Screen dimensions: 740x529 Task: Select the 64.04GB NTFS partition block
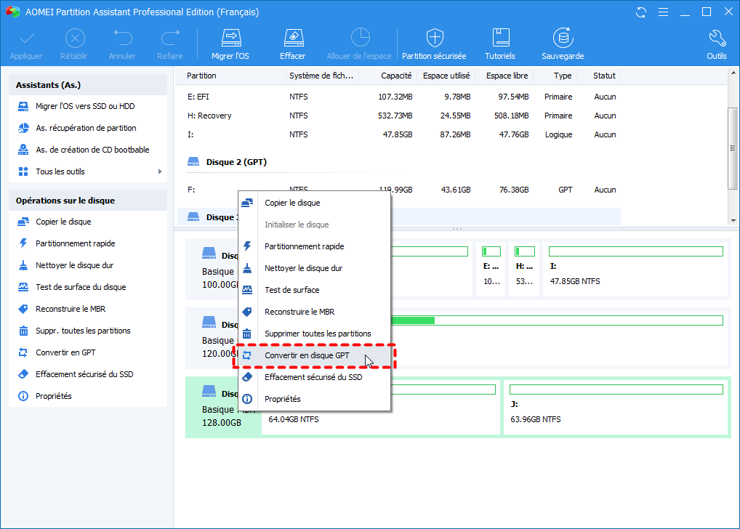380,407
